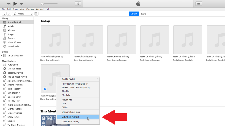This screenshot has height=126, width=225.
Task: Click the blue play button on album cover
Action: pos(45,89)
